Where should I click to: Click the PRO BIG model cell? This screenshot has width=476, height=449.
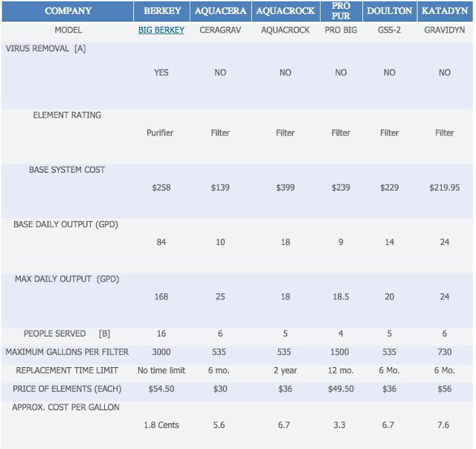point(341,30)
